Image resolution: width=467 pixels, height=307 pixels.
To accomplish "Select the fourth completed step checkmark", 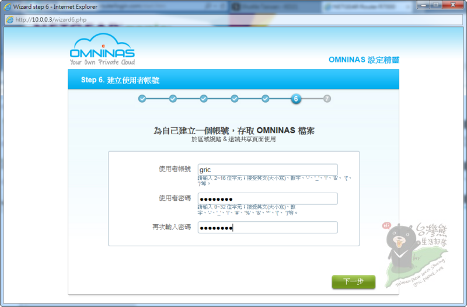I will pos(235,99).
